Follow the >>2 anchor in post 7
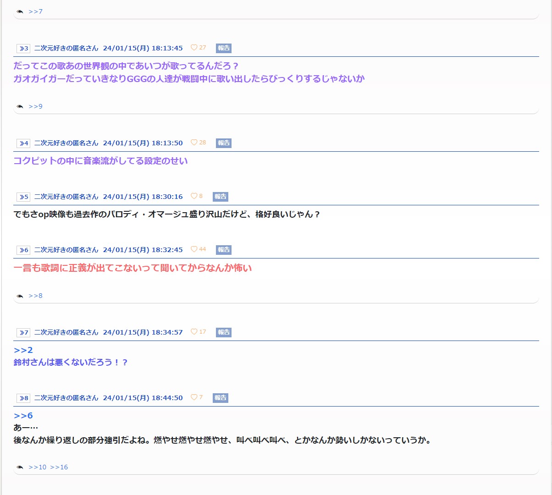 coord(23,350)
